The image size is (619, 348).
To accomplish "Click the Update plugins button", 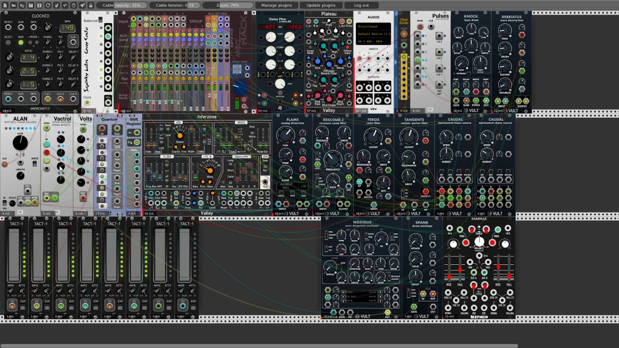I will coord(321,5).
